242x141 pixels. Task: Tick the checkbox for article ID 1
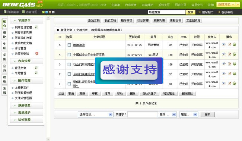69,84
